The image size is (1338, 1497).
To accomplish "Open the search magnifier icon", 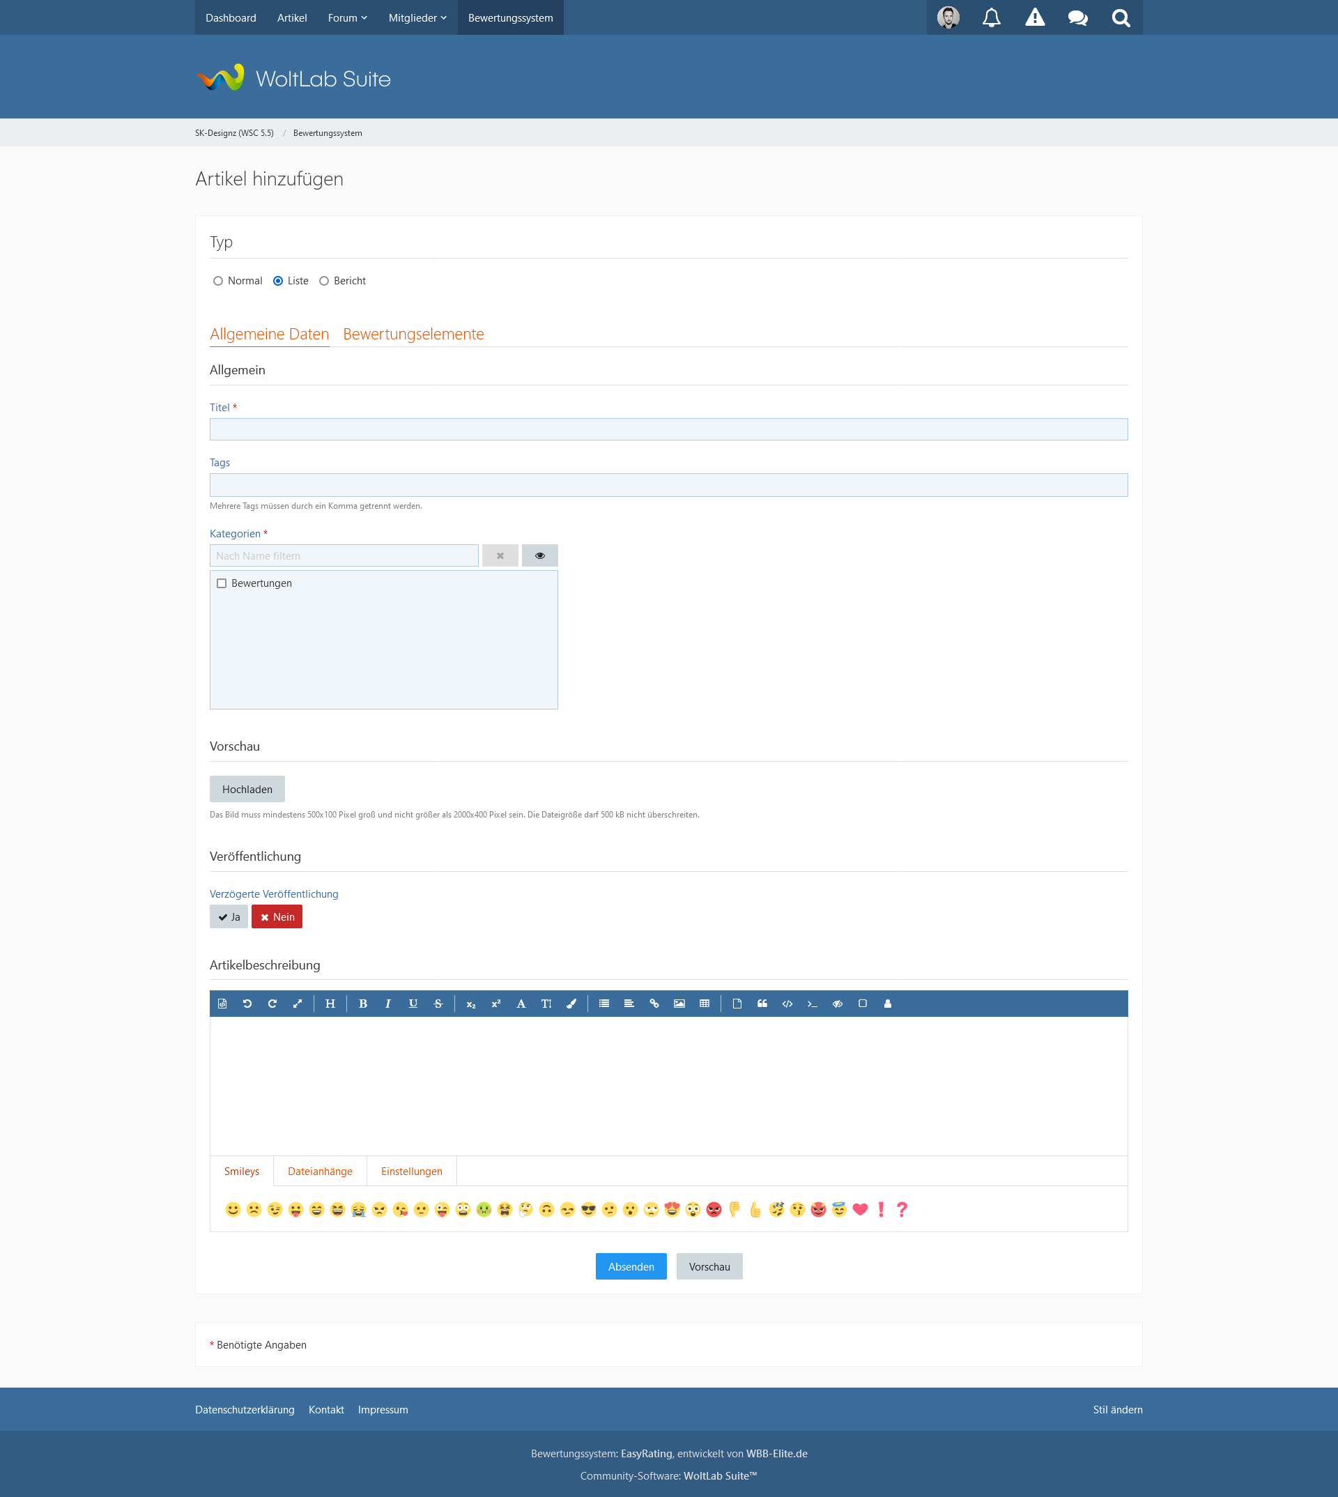I will pos(1121,17).
